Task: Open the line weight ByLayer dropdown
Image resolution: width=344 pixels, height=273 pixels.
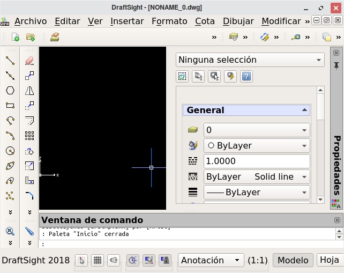Action: (x=257, y=193)
